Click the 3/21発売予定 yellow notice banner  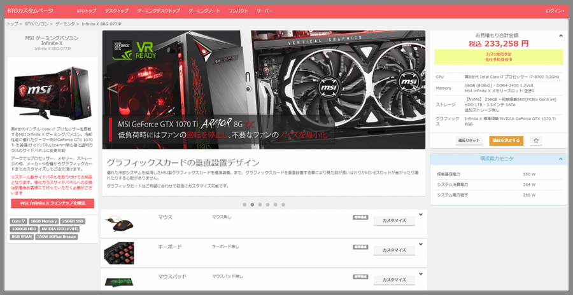(499, 57)
